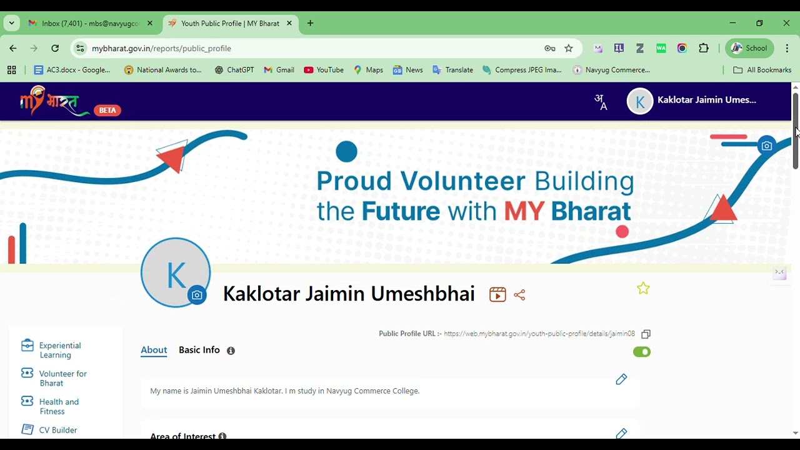Viewport: 800px width, 450px height.
Task: Click the K avatar in the header
Action: click(640, 101)
